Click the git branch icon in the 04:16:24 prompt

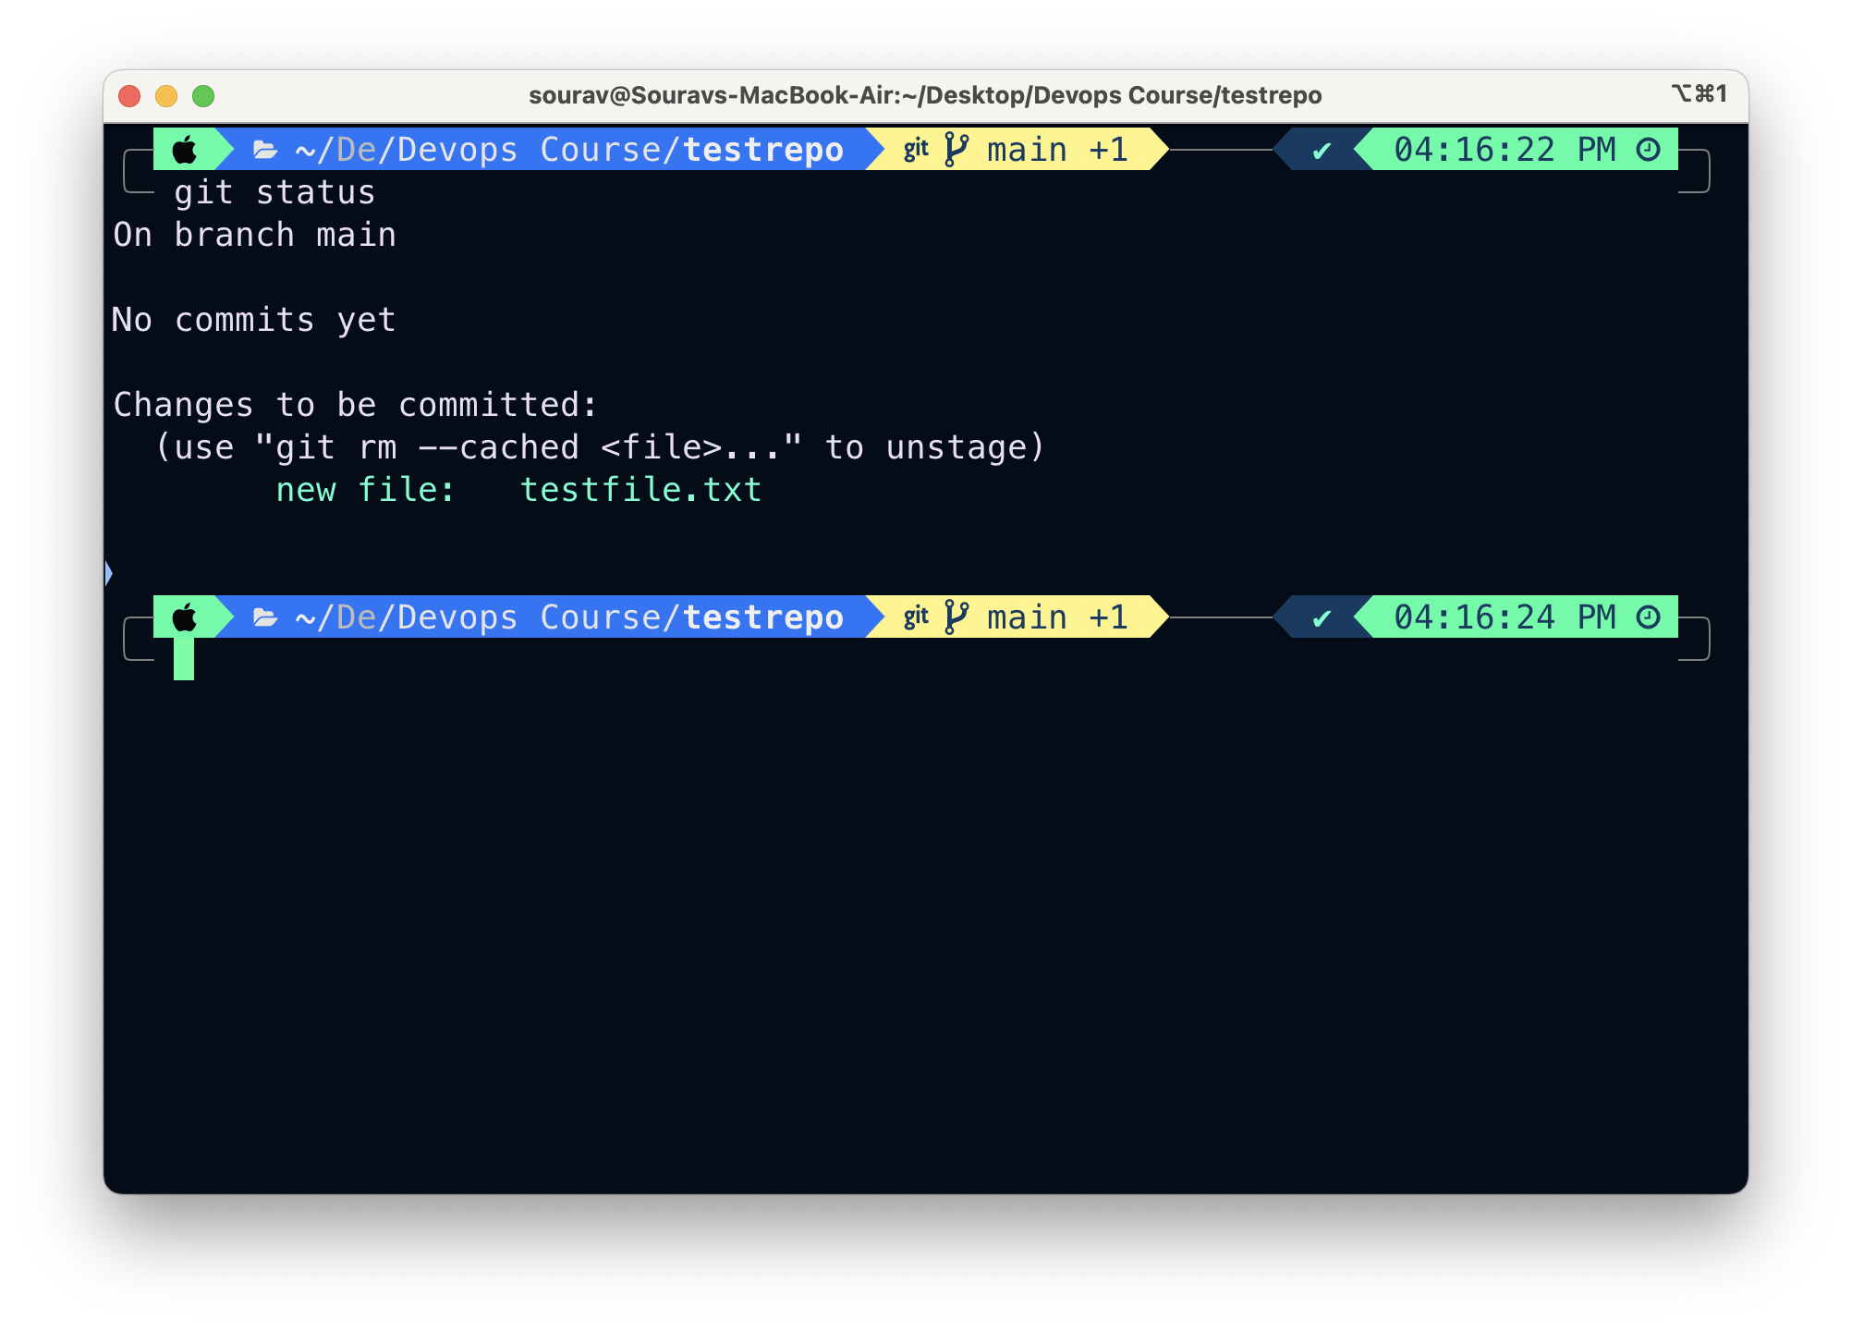[x=956, y=617]
